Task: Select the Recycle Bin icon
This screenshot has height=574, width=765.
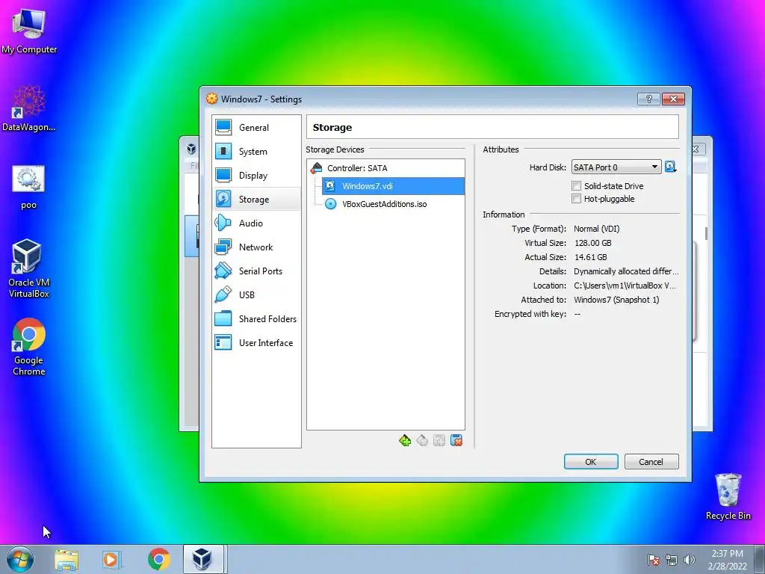Action: pos(728,496)
